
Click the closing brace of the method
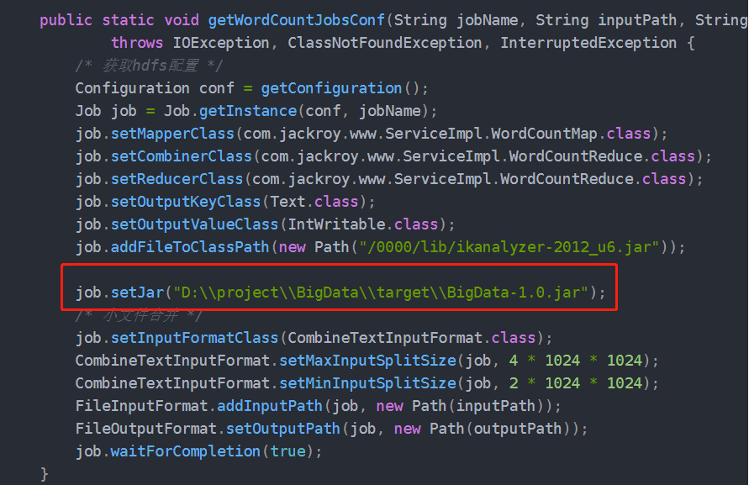[45, 474]
